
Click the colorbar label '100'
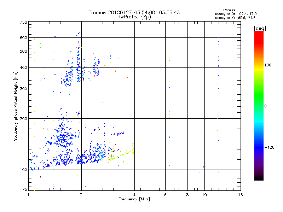coord(268,65)
